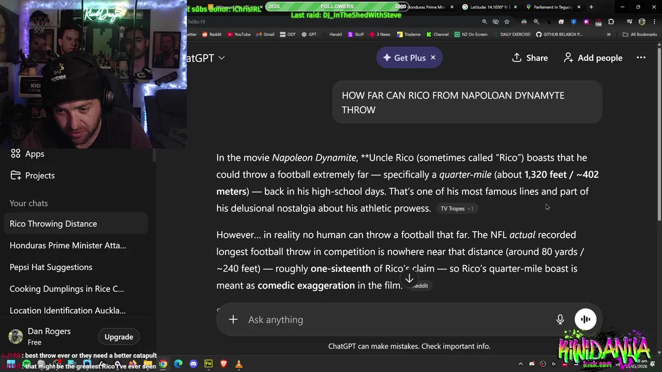Open the Rico Throwing Distance chat
Viewport: 662px width, 372px height.
click(77, 224)
